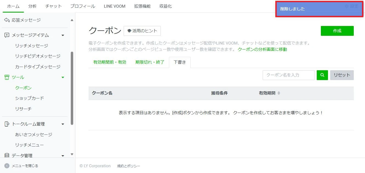Click the sidebar scroll-up arrow
This screenshot has width=365, height=173.
pyautogui.click(x=72, y=20)
